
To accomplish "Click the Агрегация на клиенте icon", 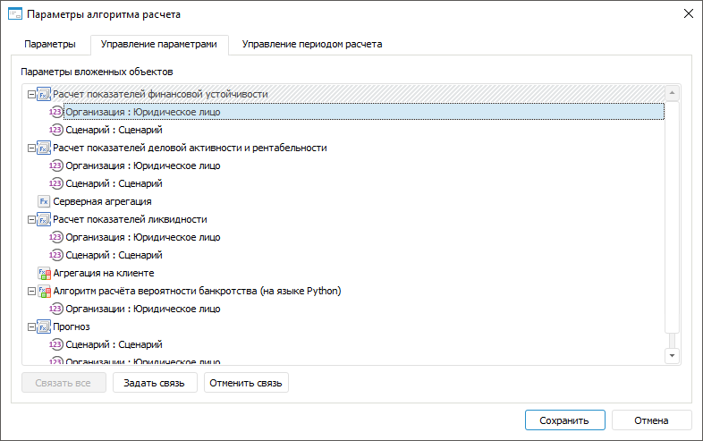I will pyautogui.click(x=44, y=273).
